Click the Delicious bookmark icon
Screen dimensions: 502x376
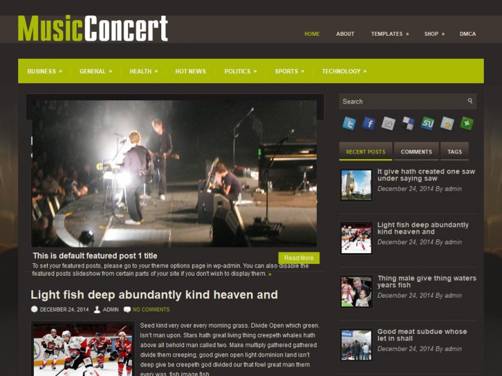(x=408, y=123)
